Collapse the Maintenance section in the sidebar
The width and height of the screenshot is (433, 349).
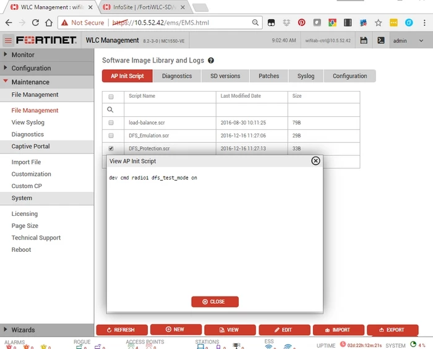click(x=47, y=82)
